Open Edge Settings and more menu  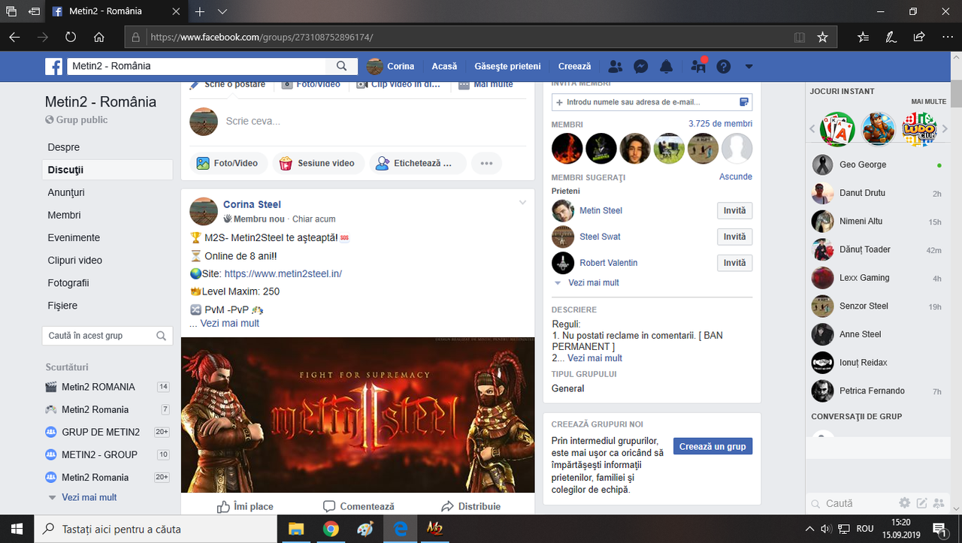[x=946, y=37]
